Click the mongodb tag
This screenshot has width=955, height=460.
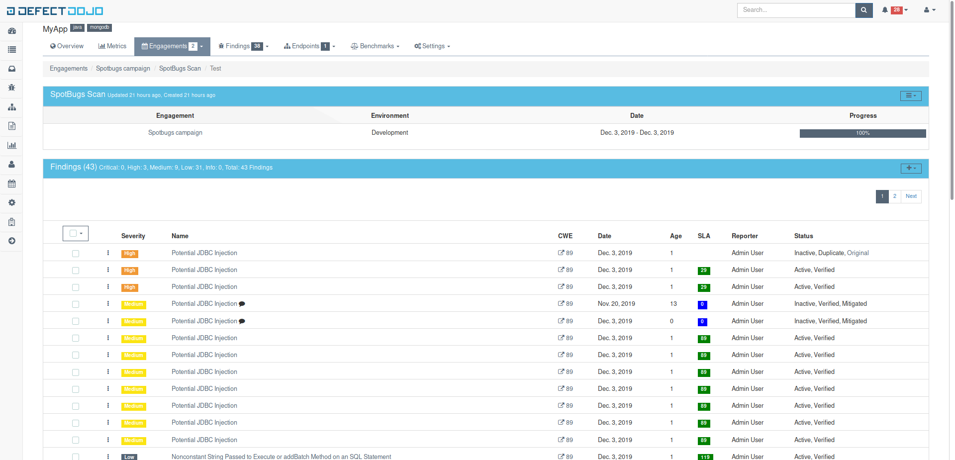pyautogui.click(x=99, y=27)
